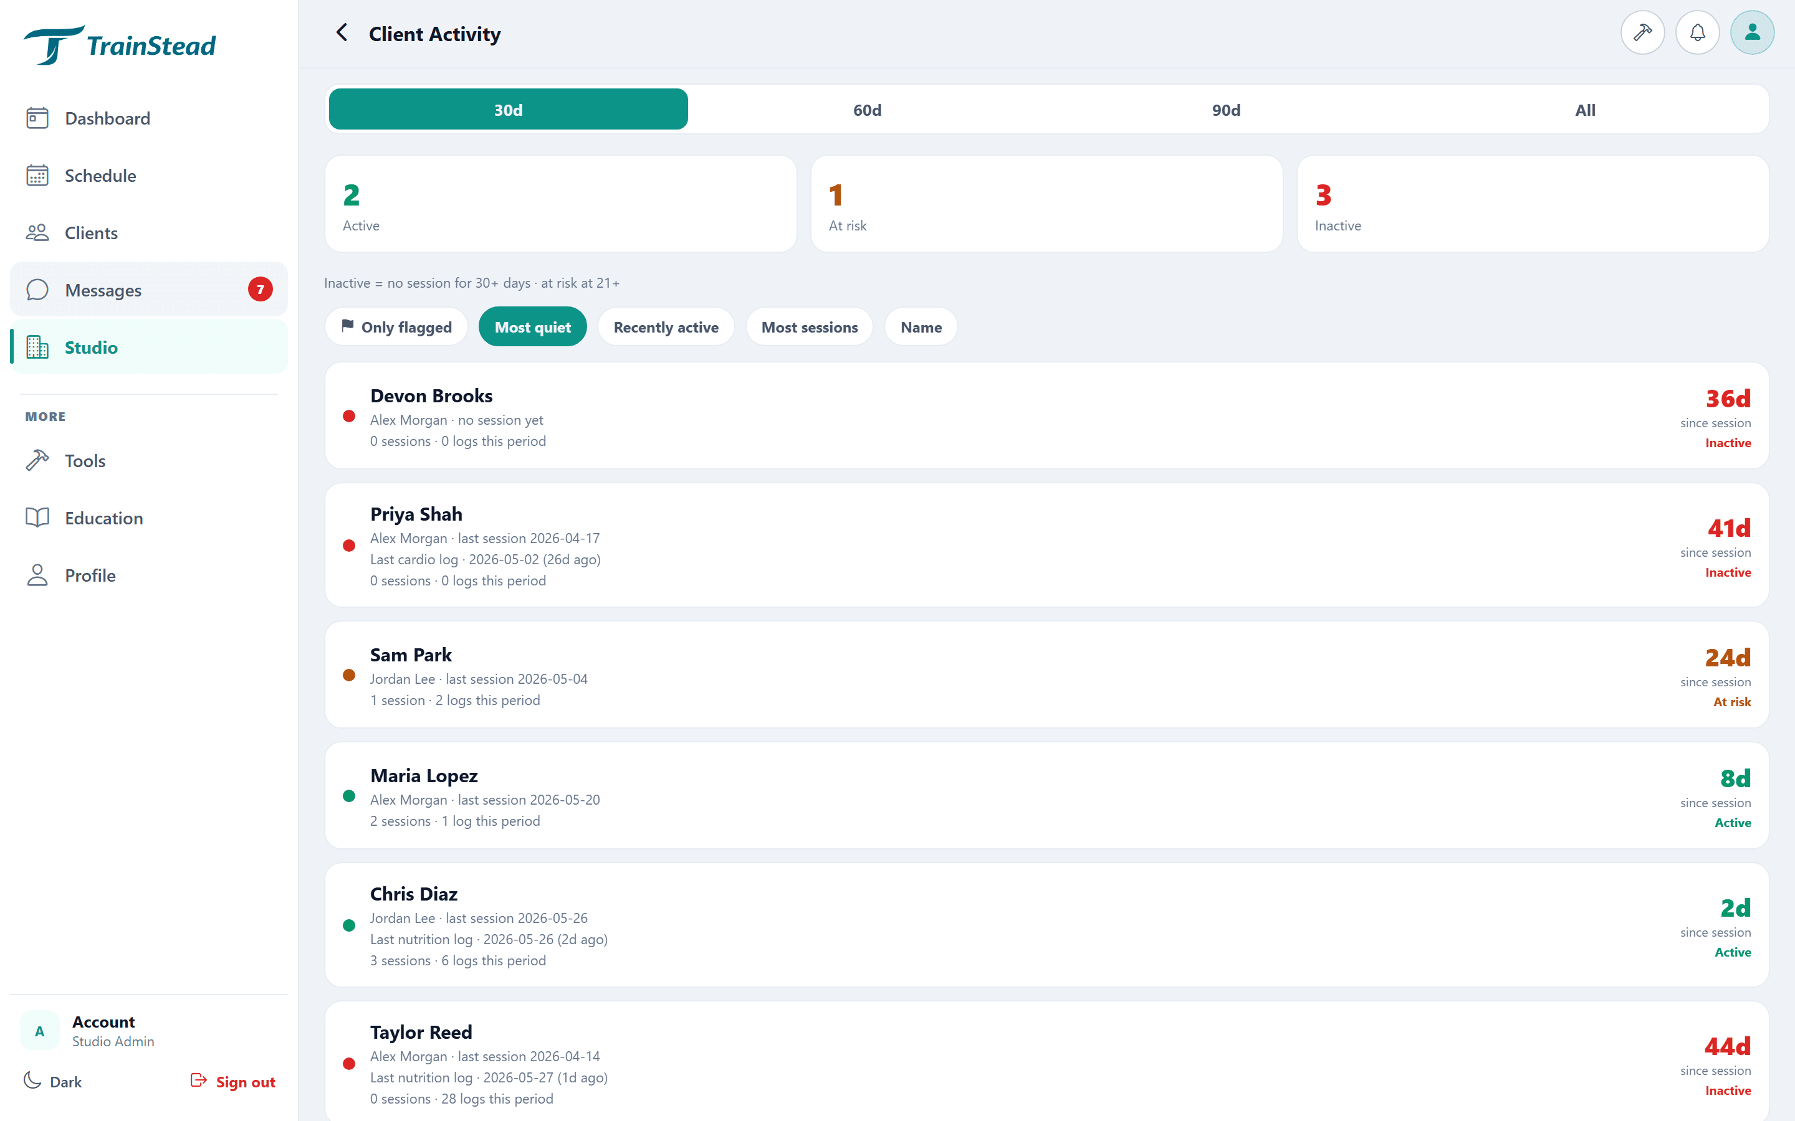Open Dashboard from sidebar
The width and height of the screenshot is (1795, 1121).
tap(148, 118)
